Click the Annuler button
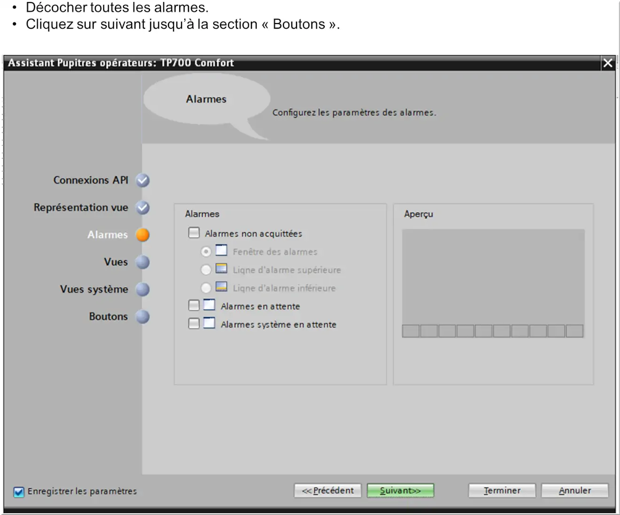The image size is (620, 515). (x=575, y=491)
